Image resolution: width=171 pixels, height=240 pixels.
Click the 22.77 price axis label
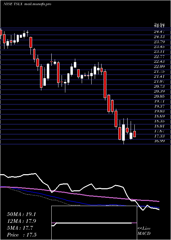[x=159, y=57]
